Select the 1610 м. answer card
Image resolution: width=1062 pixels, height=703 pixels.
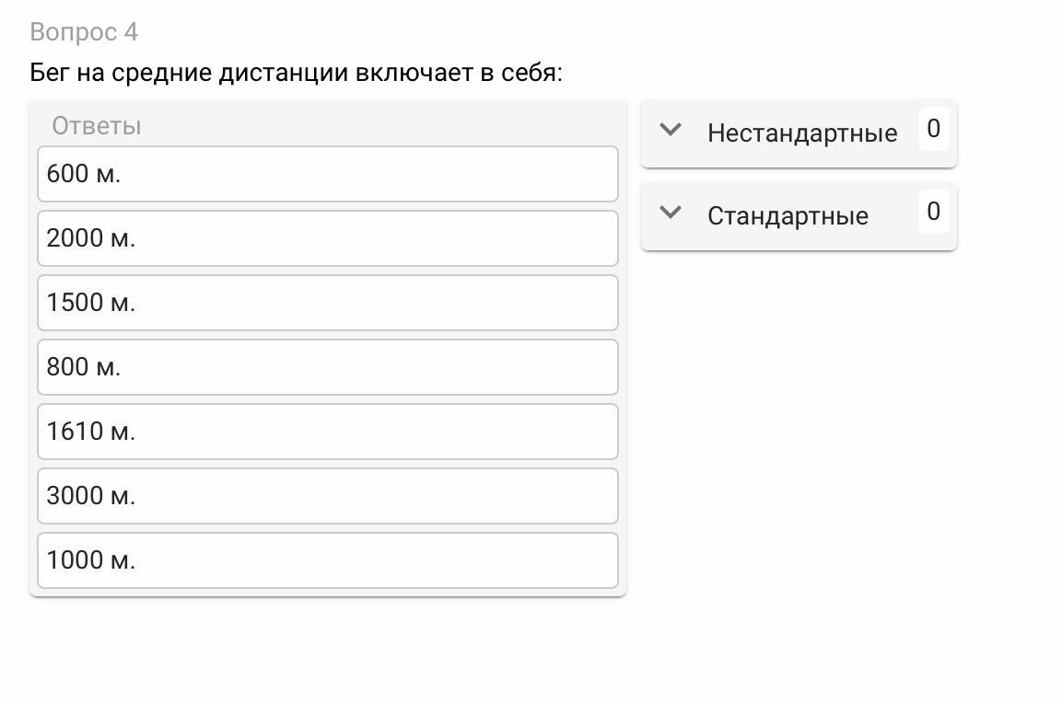coord(327,432)
